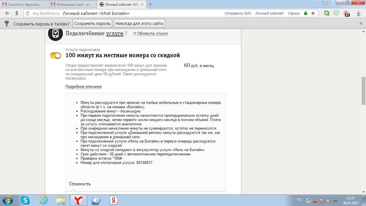
Task: Click the Show desktop strip
Action: pyautogui.click(x=364, y=200)
